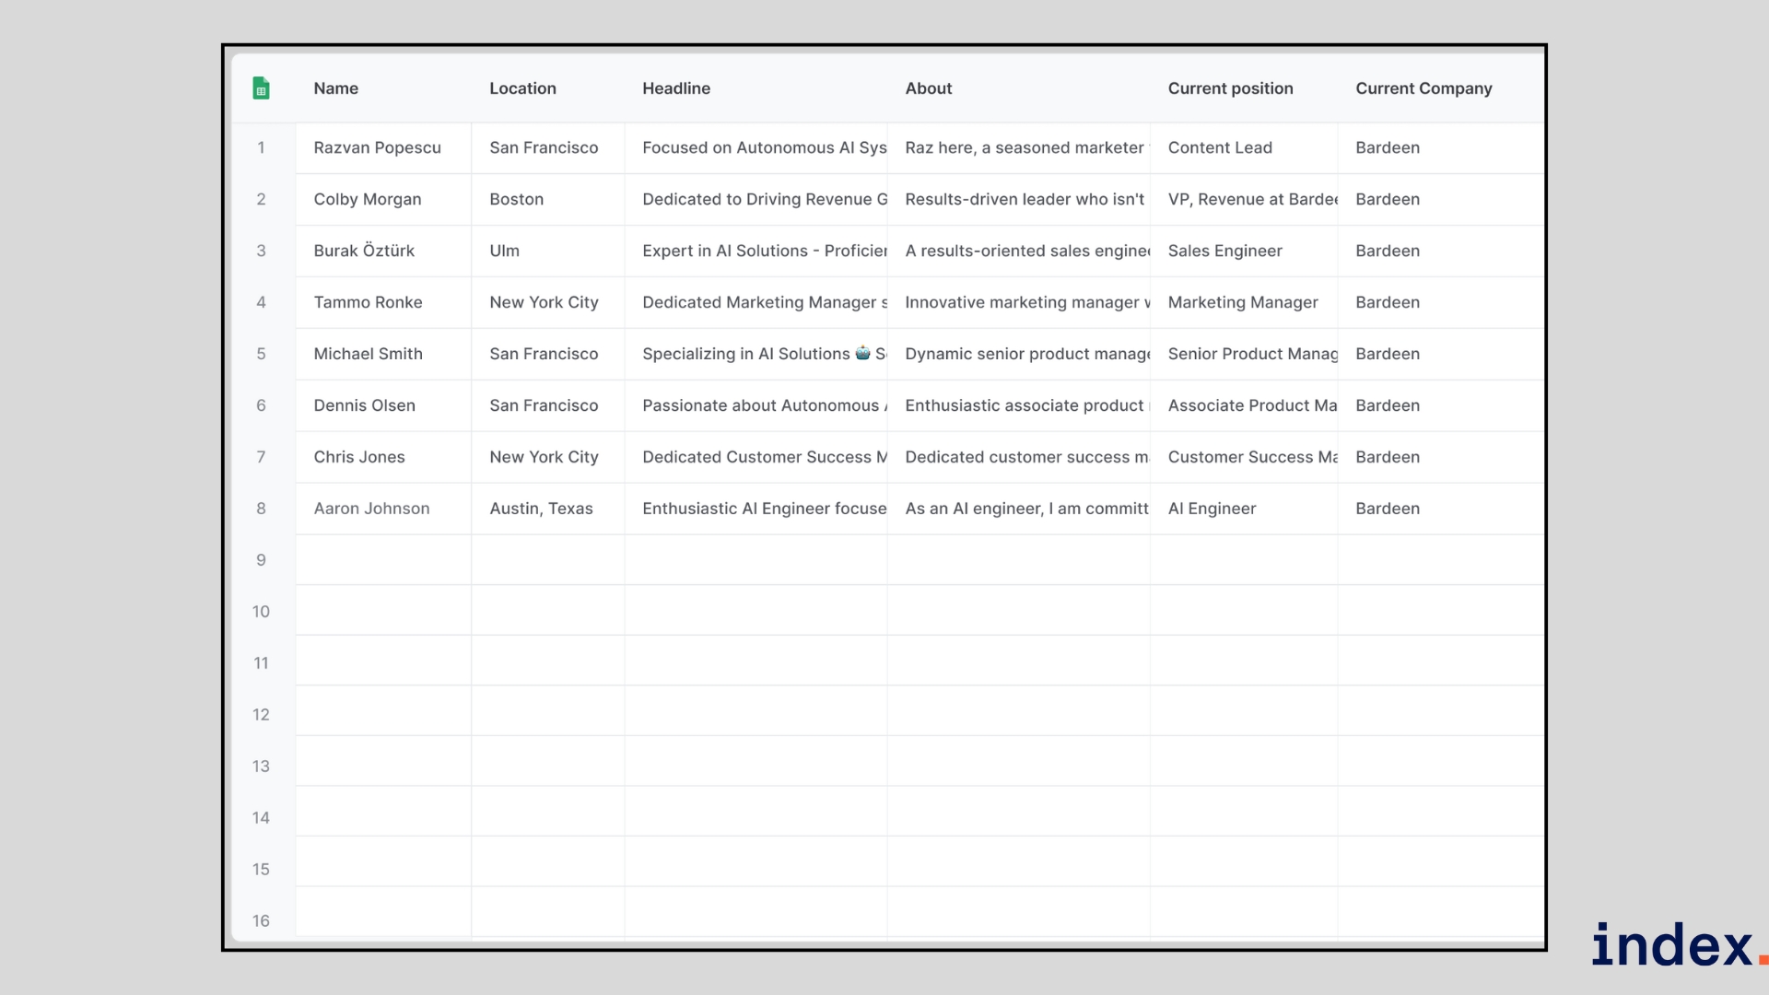Select the Current Company column header
This screenshot has width=1769, height=995.
click(1423, 88)
